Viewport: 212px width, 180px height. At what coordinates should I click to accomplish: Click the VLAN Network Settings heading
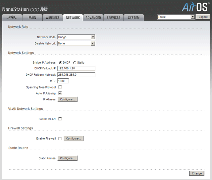click(x=26, y=109)
